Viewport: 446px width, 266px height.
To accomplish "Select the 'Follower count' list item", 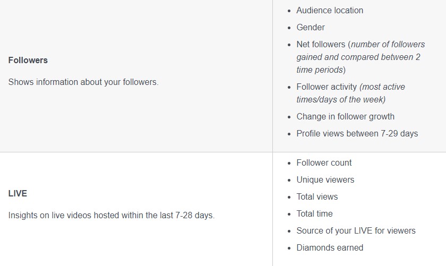I will (324, 163).
